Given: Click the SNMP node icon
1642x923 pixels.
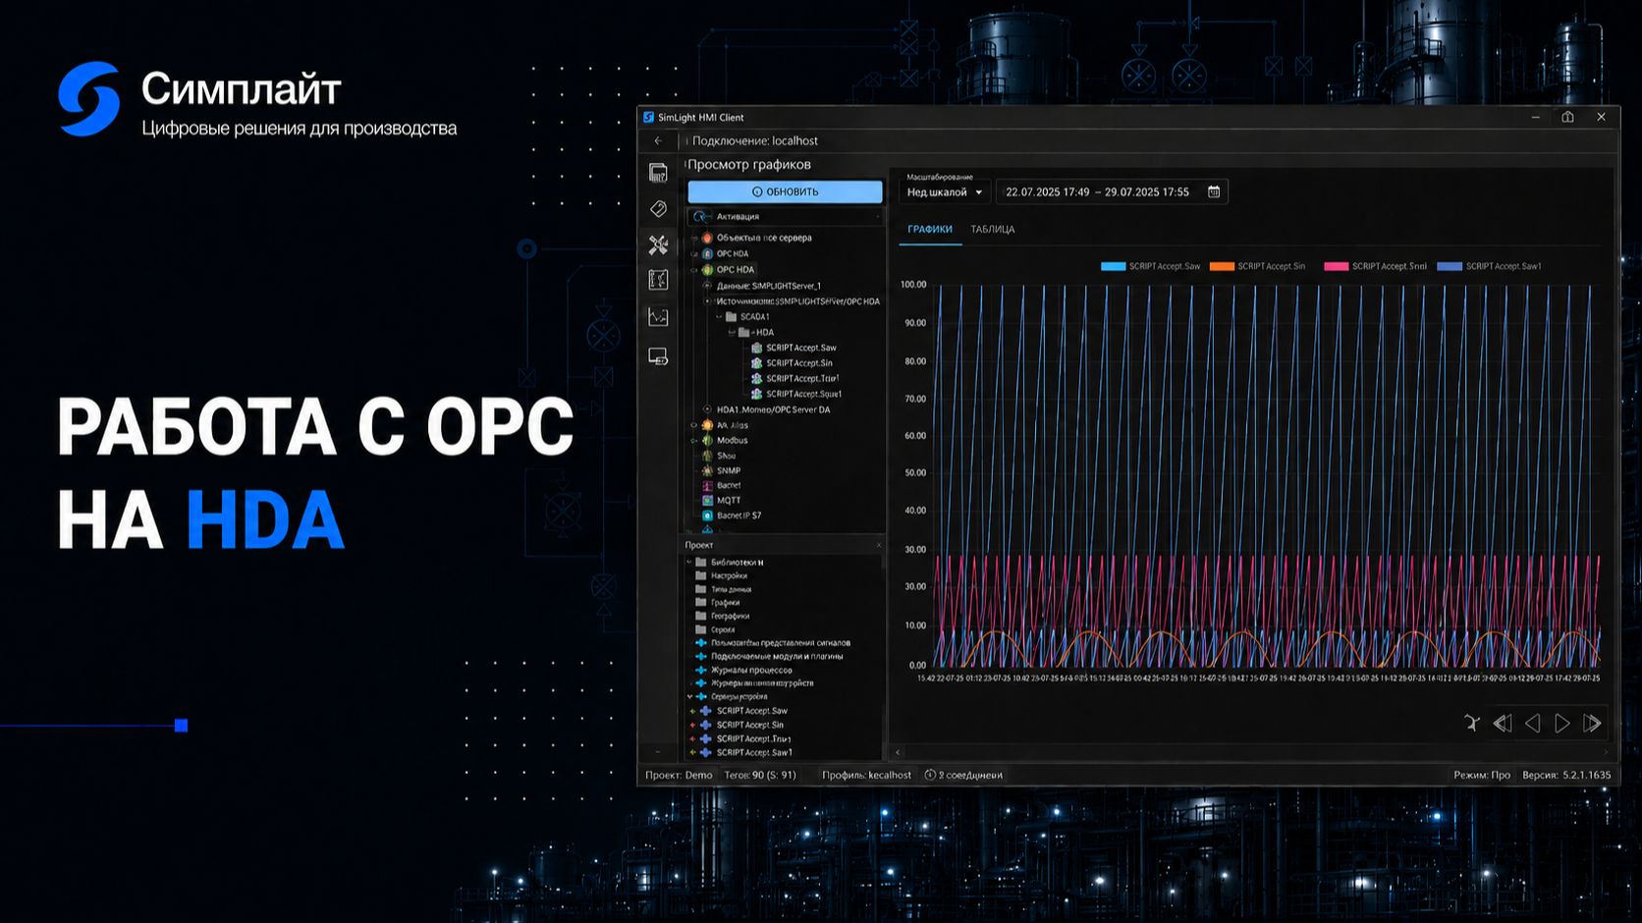Looking at the screenshot, I should [707, 470].
